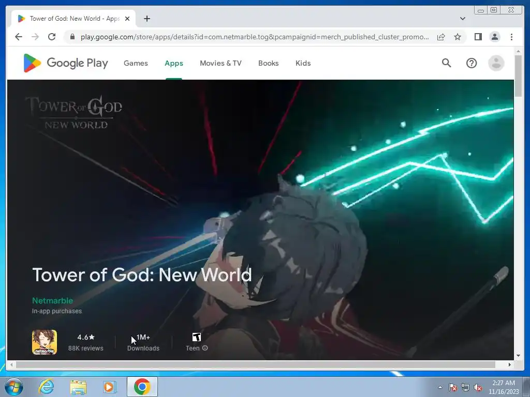Click the Teen rating icon
Image resolution: width=530 pixels, height=397 pixels.
[196, 337]
